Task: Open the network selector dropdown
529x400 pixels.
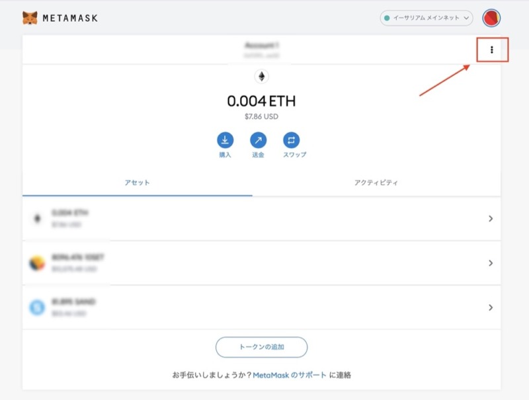Action: 427,18
